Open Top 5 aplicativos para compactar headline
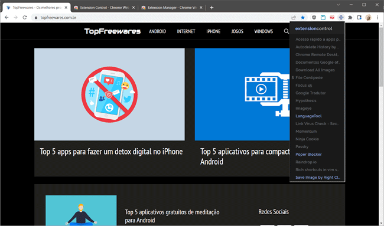Image resolution: width=384 pixels, height=226 pixels. point(245,156)
